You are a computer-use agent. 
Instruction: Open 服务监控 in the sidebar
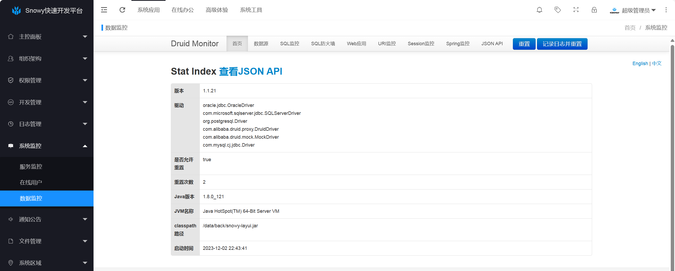pyautogui.click(x=31, y=166)
